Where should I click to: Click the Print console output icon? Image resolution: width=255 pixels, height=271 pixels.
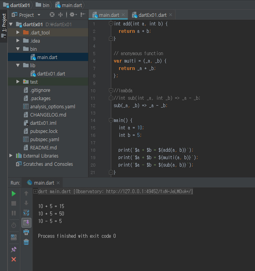[x=26, y=232]
